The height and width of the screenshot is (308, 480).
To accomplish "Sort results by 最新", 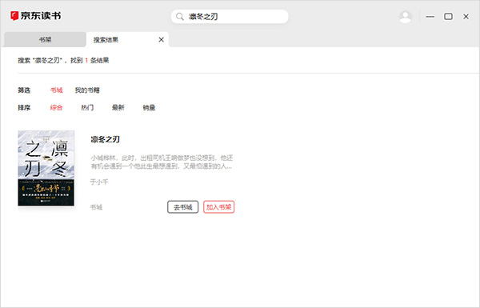I will (118, 107).
